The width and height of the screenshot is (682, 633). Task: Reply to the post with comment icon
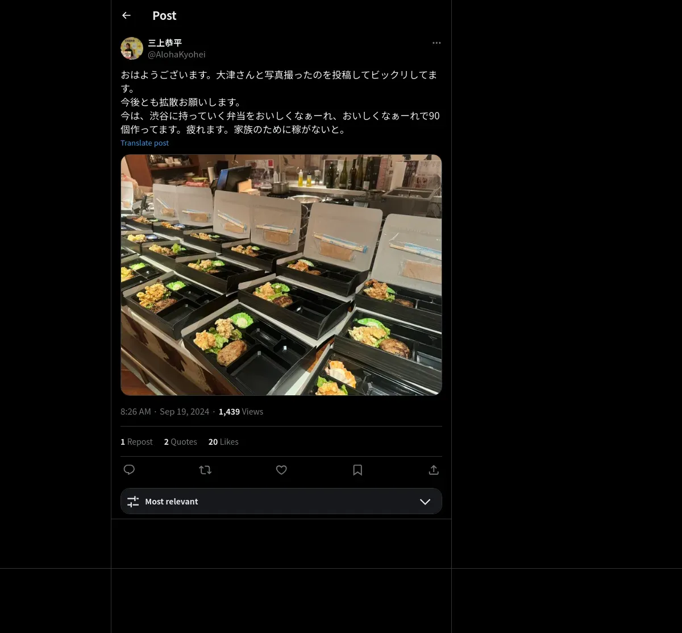click(x=129, y=470)
